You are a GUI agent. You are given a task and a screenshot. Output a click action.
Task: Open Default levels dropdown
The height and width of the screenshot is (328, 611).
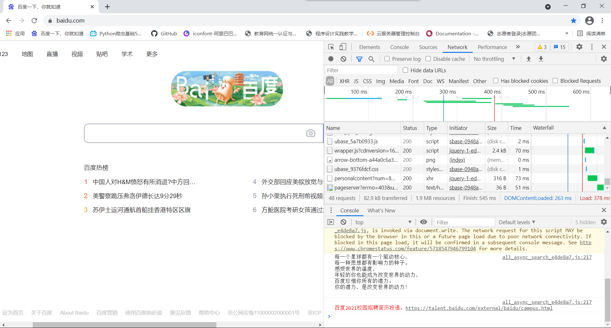pos(517,222)
